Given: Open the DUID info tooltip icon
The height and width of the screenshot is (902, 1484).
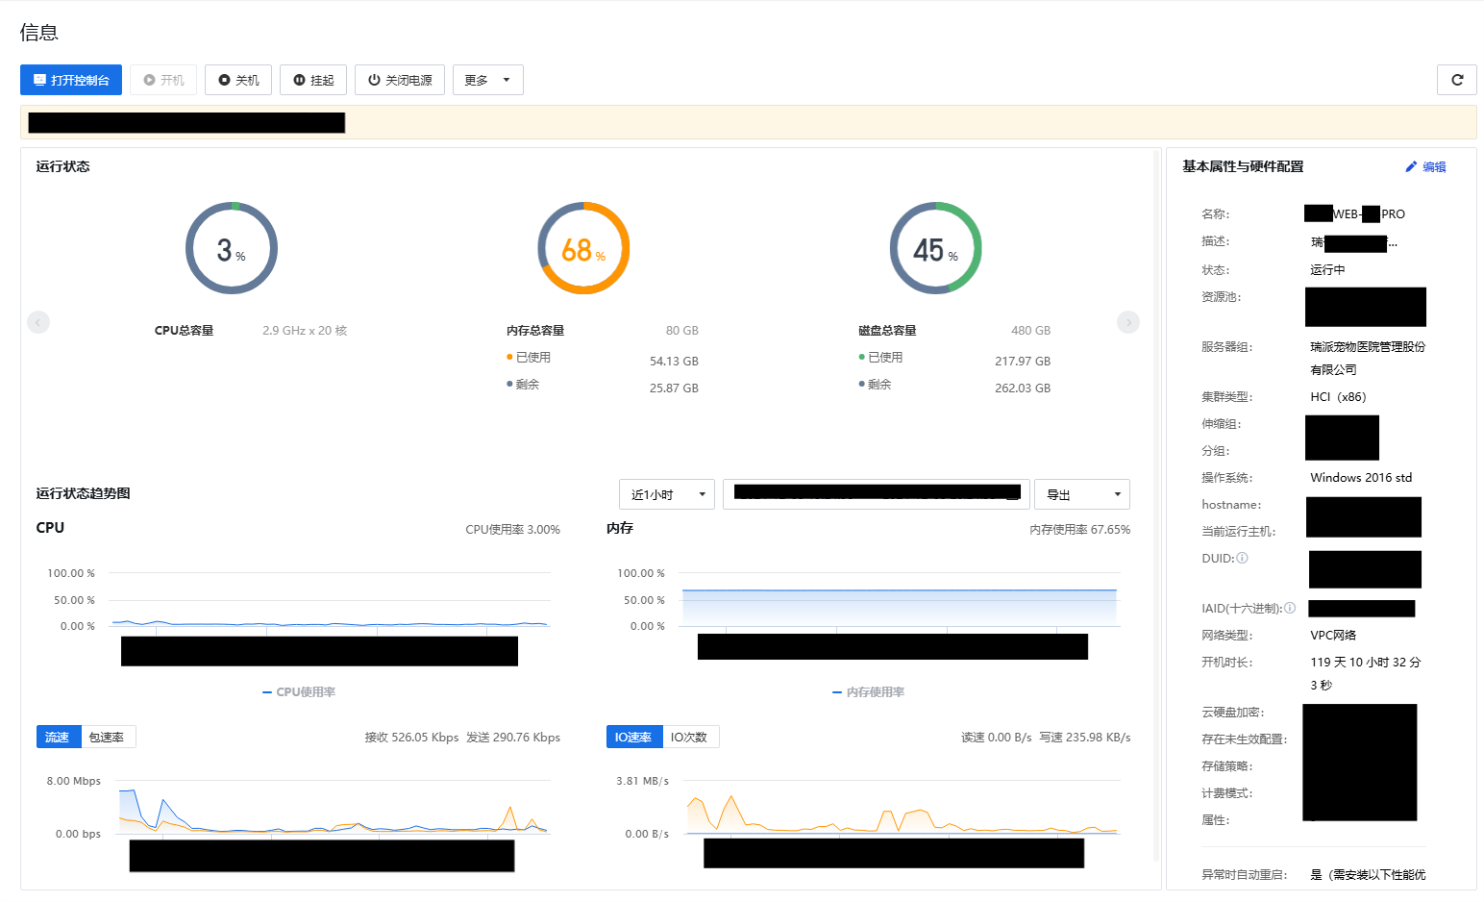Looking at the screenshot, I should (x=1242, y=558).
